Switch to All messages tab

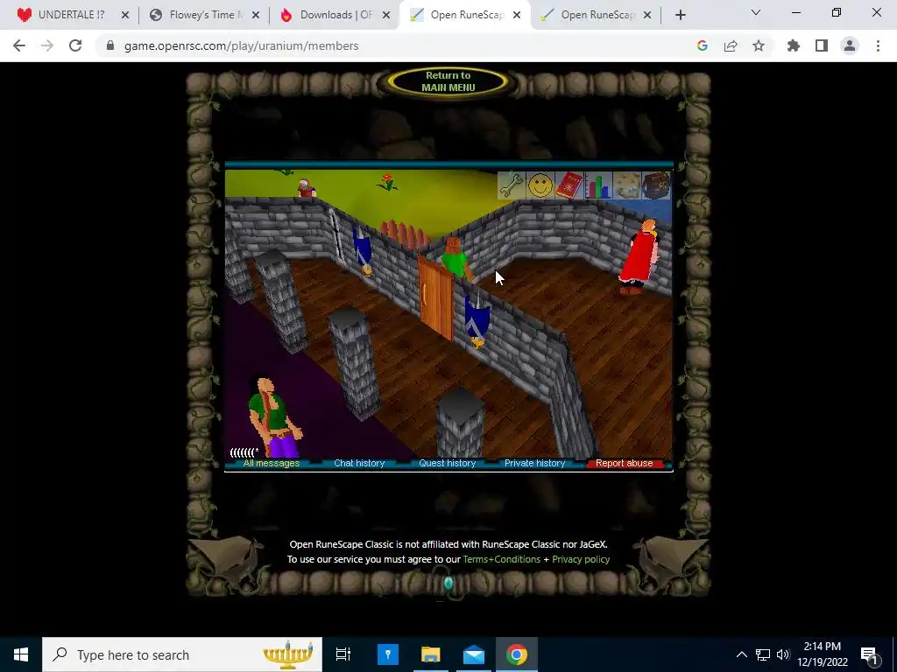click(272, 464)
